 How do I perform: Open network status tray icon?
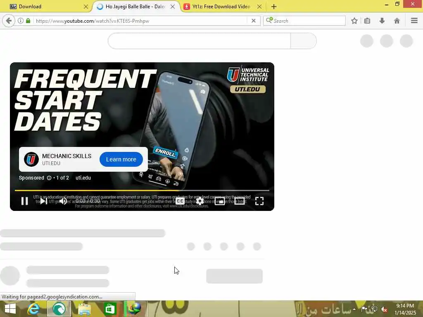(x=374, y=309)
